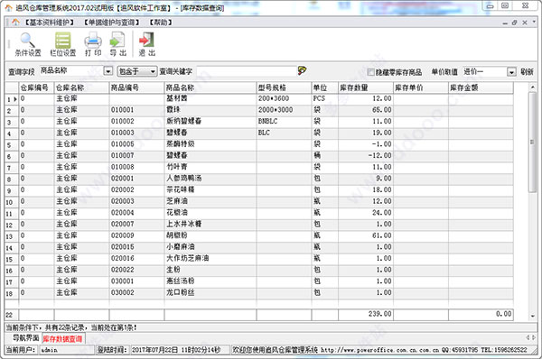Click tab scroll left arrow at bottom

528,337
